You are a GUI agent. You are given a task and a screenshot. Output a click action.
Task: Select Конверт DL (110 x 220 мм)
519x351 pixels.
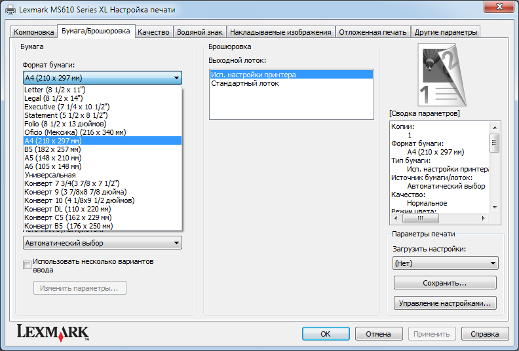103,209
